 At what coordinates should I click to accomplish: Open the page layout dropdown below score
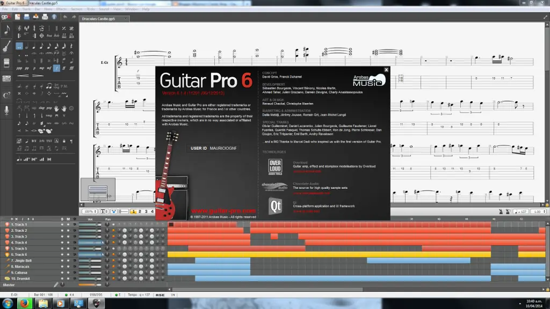[x=104, y=211]
